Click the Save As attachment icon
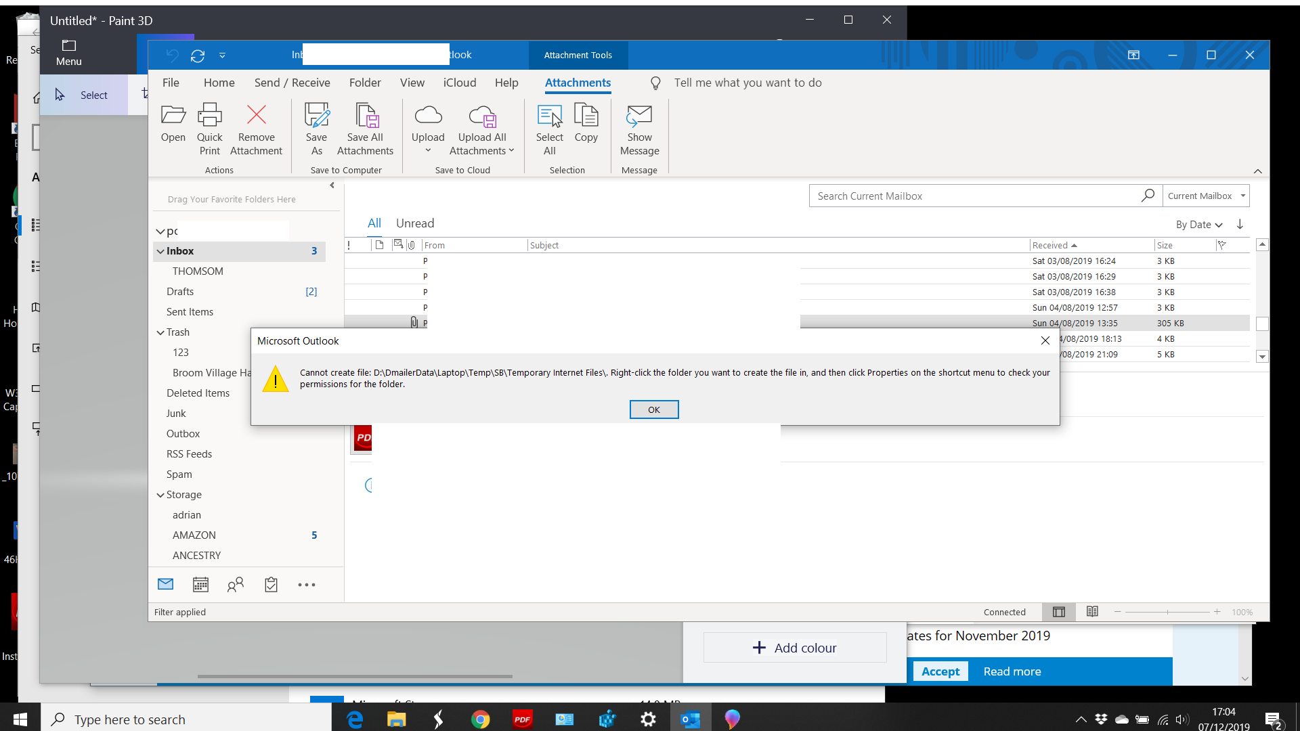The height and width of the screenshot is (731, 1300). (316, 116)
